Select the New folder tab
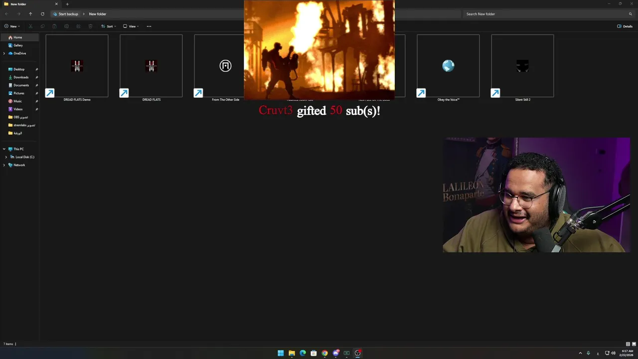 tap(30, 4)
